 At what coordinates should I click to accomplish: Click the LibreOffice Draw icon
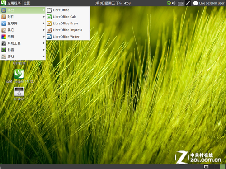click(x=49, y=23)
